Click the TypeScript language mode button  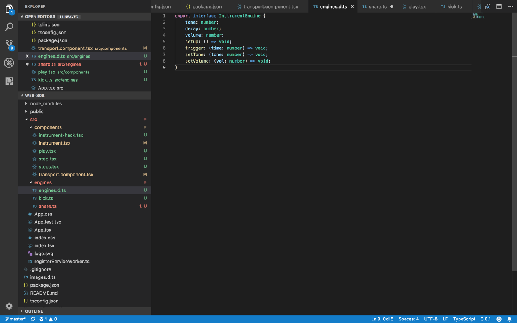[464, 319]
